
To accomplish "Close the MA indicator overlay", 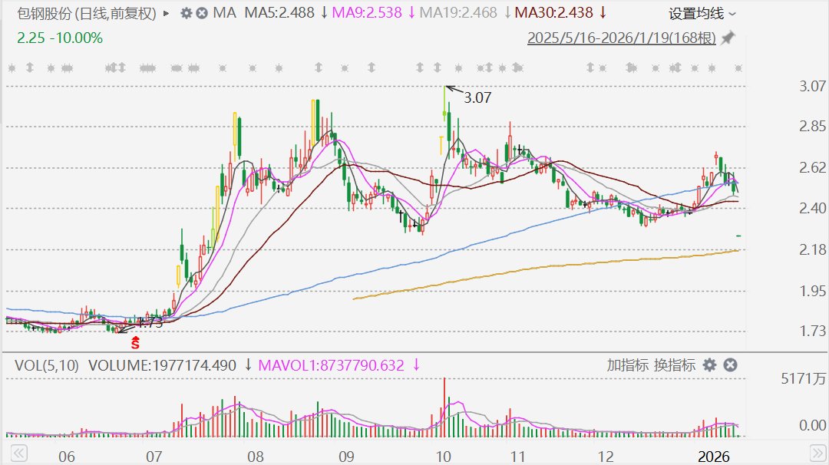I will [x=201, y=13].
